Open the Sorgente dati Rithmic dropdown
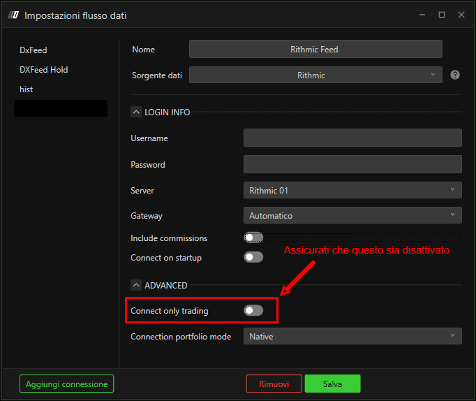 click(315, 75)
